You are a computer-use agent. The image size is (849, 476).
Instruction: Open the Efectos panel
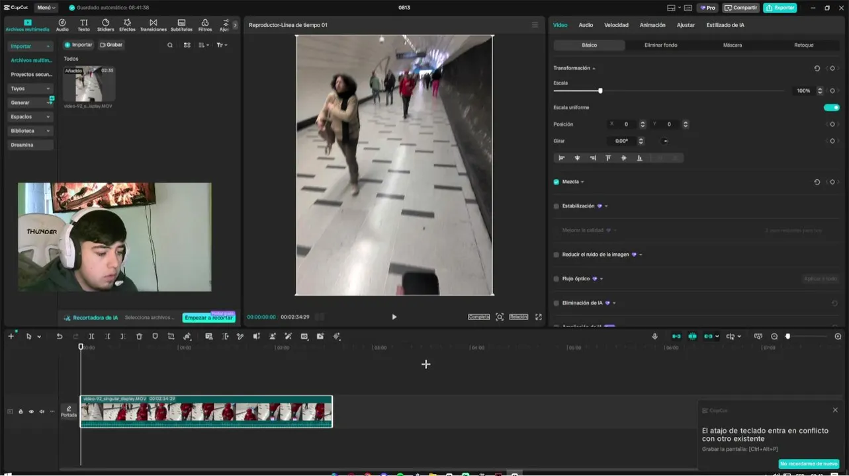(127, 25)
